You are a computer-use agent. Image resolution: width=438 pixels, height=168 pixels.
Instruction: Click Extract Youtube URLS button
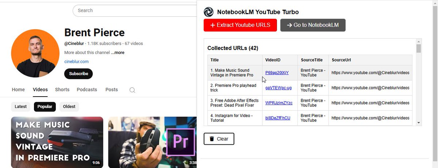[x=240, y=25]
